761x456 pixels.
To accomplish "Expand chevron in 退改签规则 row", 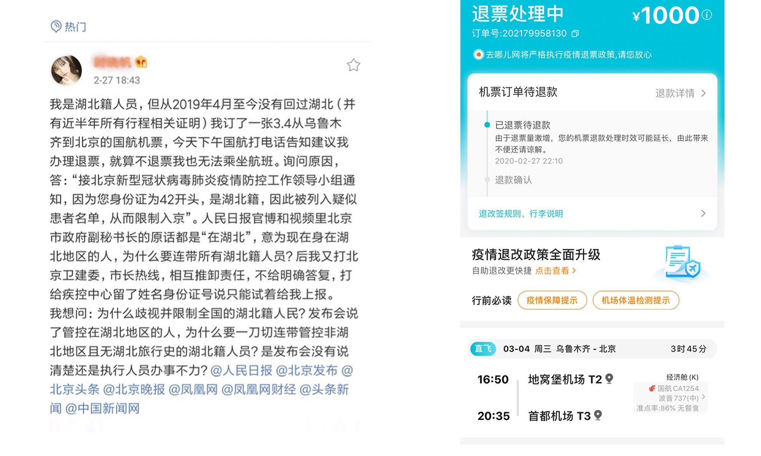I will [703, 213].
